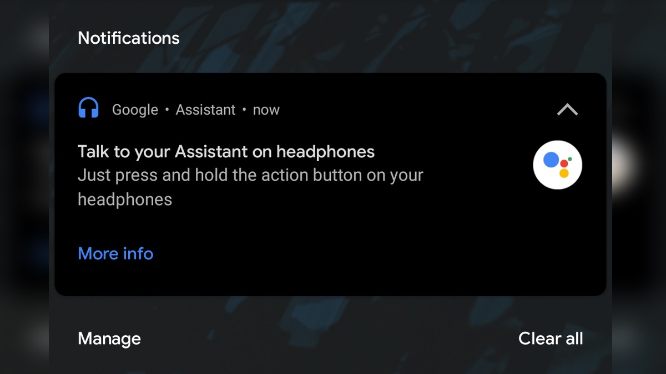Tap the Notifications header label

129,38
